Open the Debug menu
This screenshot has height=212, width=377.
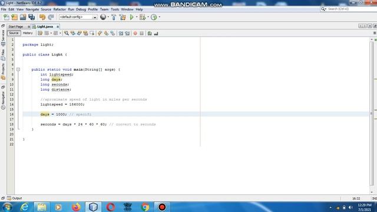coord(81,9)
